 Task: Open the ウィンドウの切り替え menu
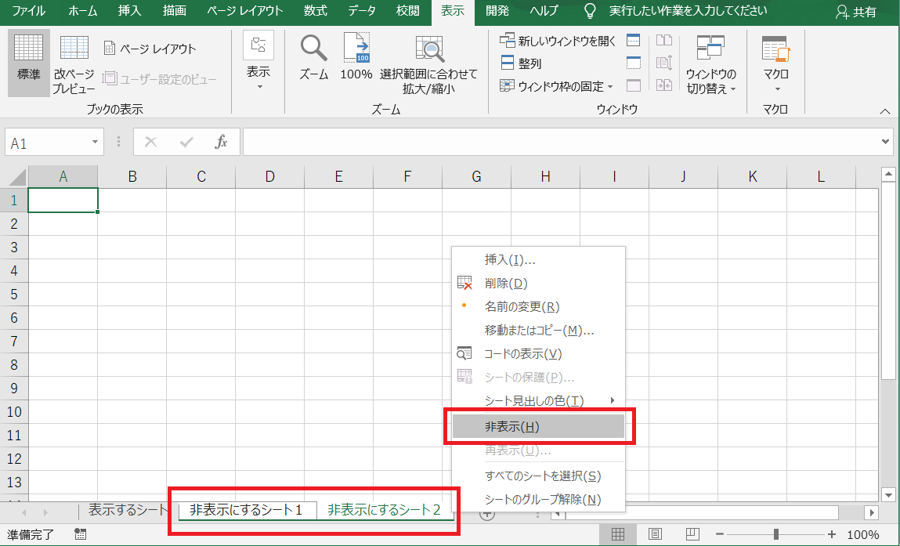tap(710, 64)
